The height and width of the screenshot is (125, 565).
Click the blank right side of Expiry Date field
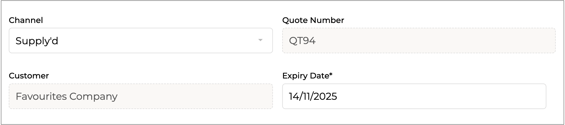466,96
